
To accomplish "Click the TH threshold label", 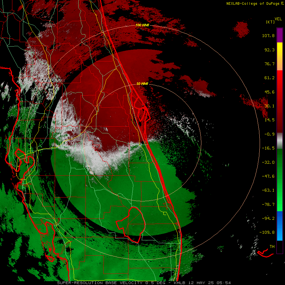I will [x=272, y=247].
